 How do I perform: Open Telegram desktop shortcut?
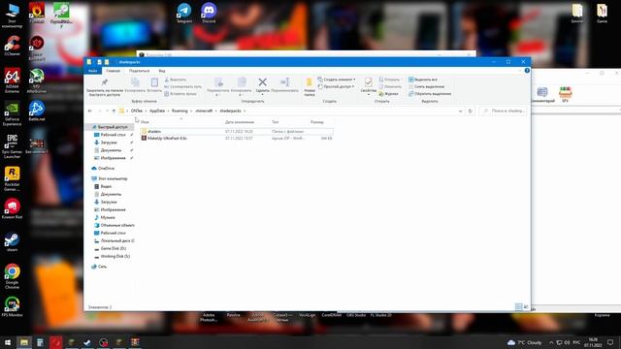184,13
